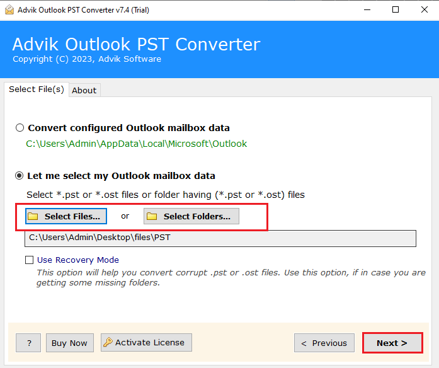Image resolution: width=439 pixels, height=368 pixels.
Task: Close the Advik Outlook PST Converter window
Action: [x=424, y=9]
